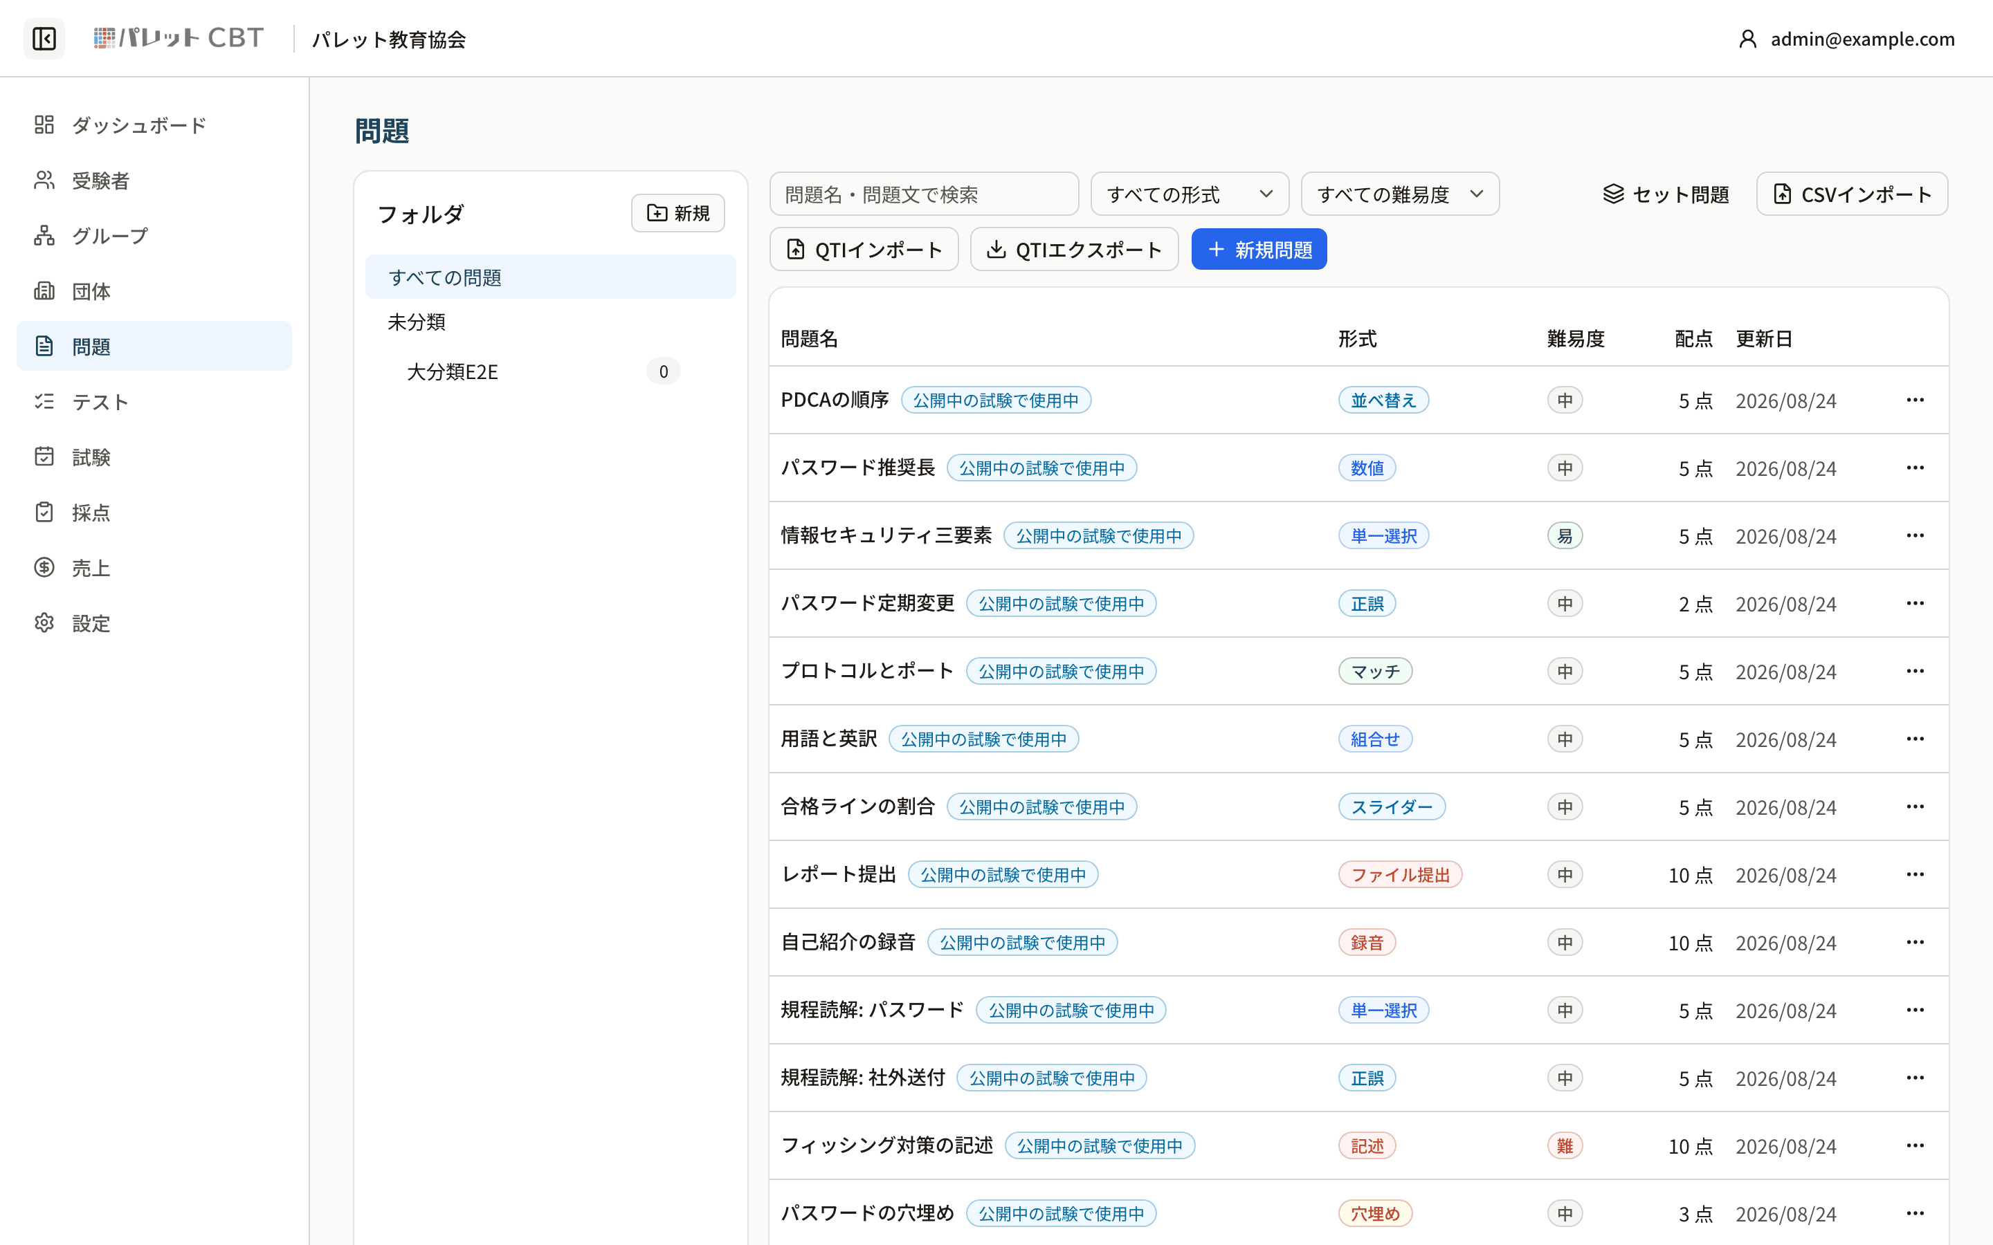Click the 合格ラインの割合 question name
This screenshot has width=1993, height=1245.
(857, 807)
